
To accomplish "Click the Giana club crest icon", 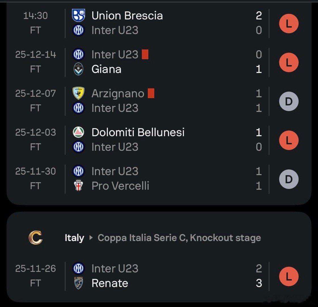I will [79, 69].
